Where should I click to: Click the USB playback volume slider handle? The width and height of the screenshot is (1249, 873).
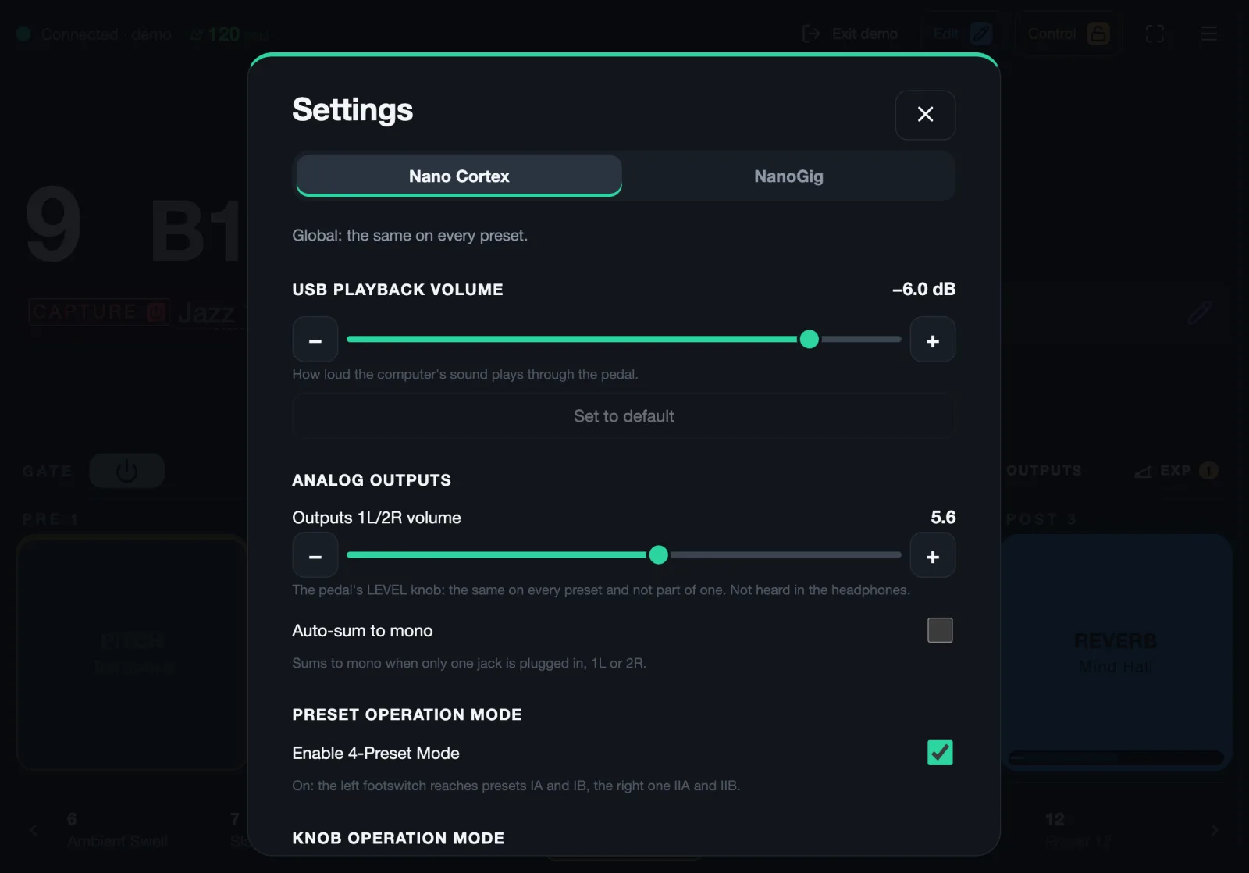point(810,339)
